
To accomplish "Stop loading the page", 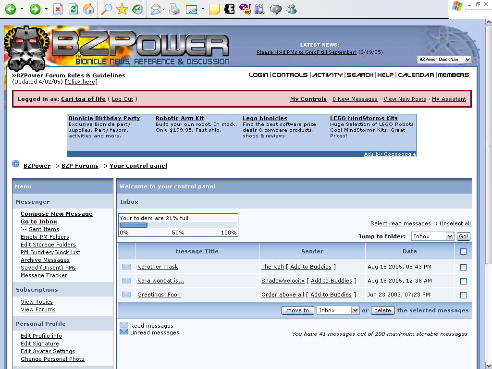I will pyautogui.click(x=58, y=9).
